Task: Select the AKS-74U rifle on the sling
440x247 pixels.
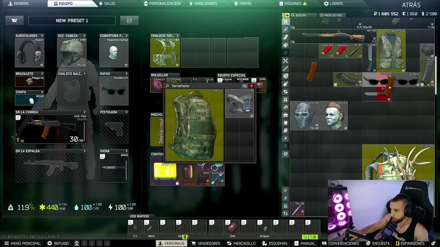Action: coord(51,129)
